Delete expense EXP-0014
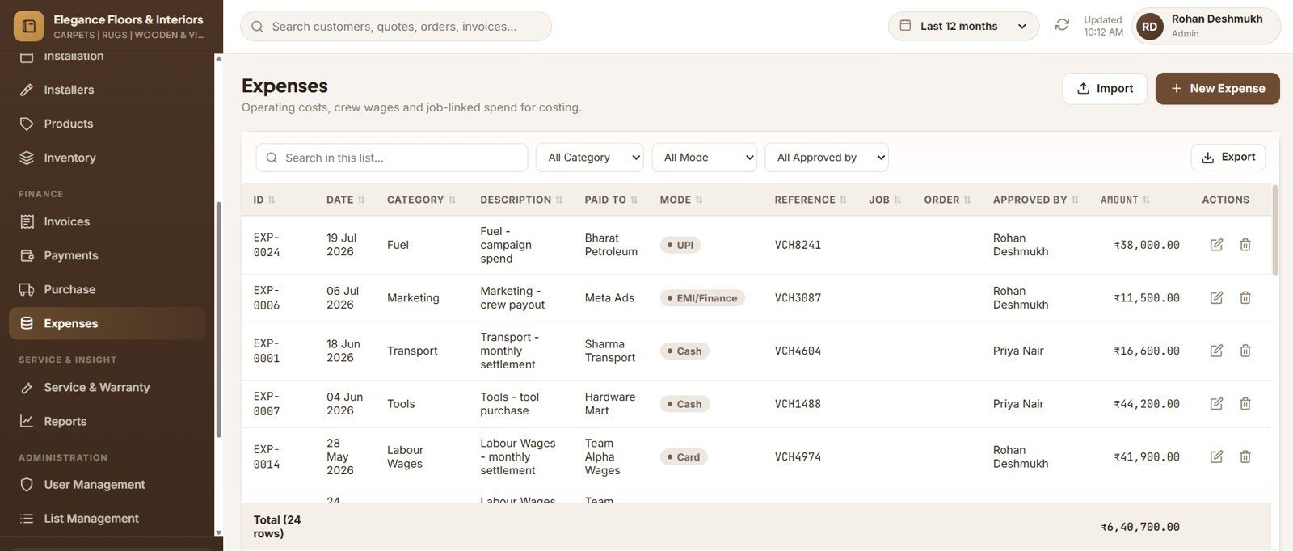The height and width of the screenshot is (551, 1293). click(1245, 456)
